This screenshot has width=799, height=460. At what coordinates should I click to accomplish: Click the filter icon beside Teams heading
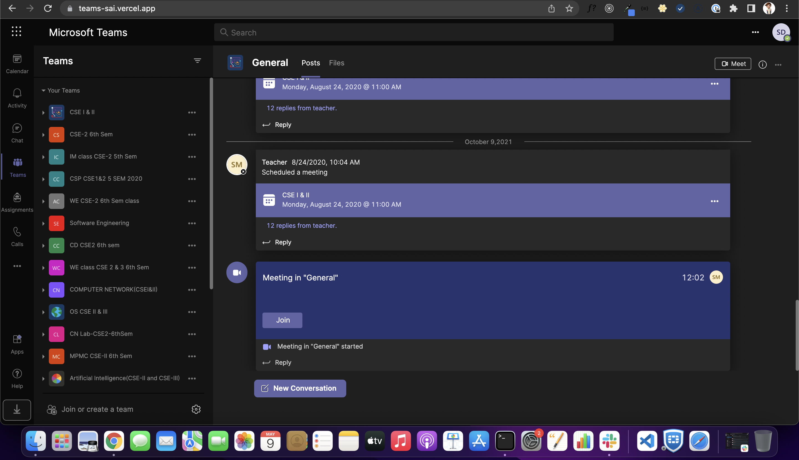pos(197,61)
